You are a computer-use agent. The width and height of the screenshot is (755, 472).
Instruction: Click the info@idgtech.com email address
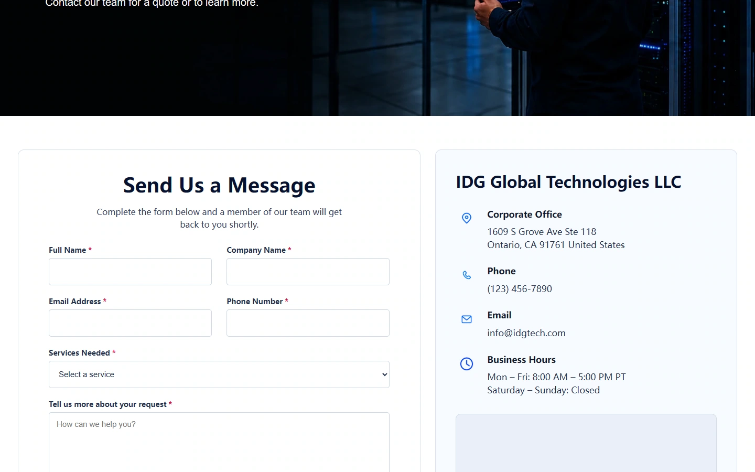(x=526, y=333)
